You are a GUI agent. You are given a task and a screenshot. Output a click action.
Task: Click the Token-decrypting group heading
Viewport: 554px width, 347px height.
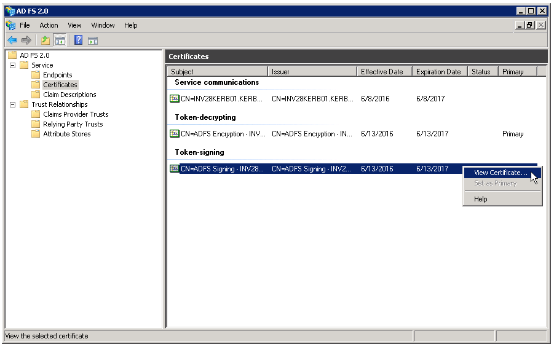(x=205, y=117)
